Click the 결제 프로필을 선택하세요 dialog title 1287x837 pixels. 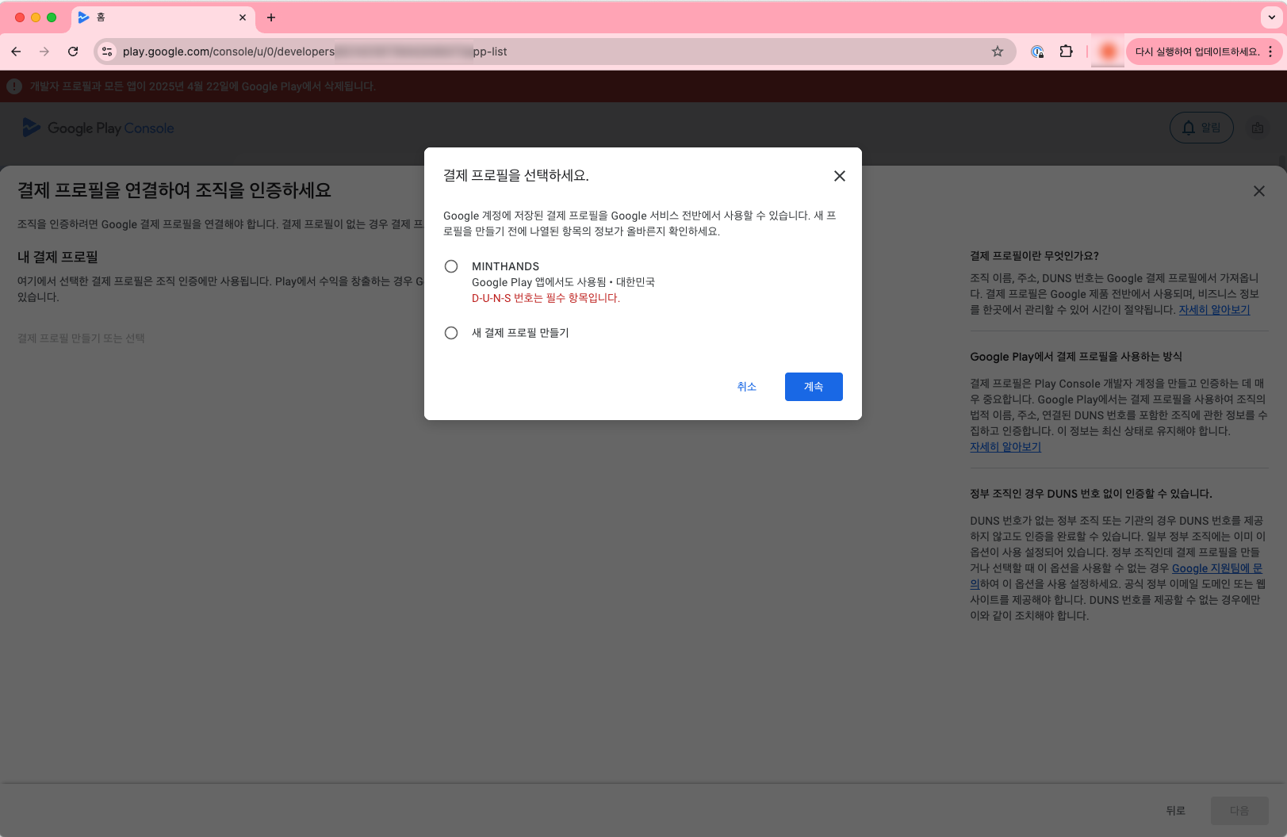coord(515,176)
